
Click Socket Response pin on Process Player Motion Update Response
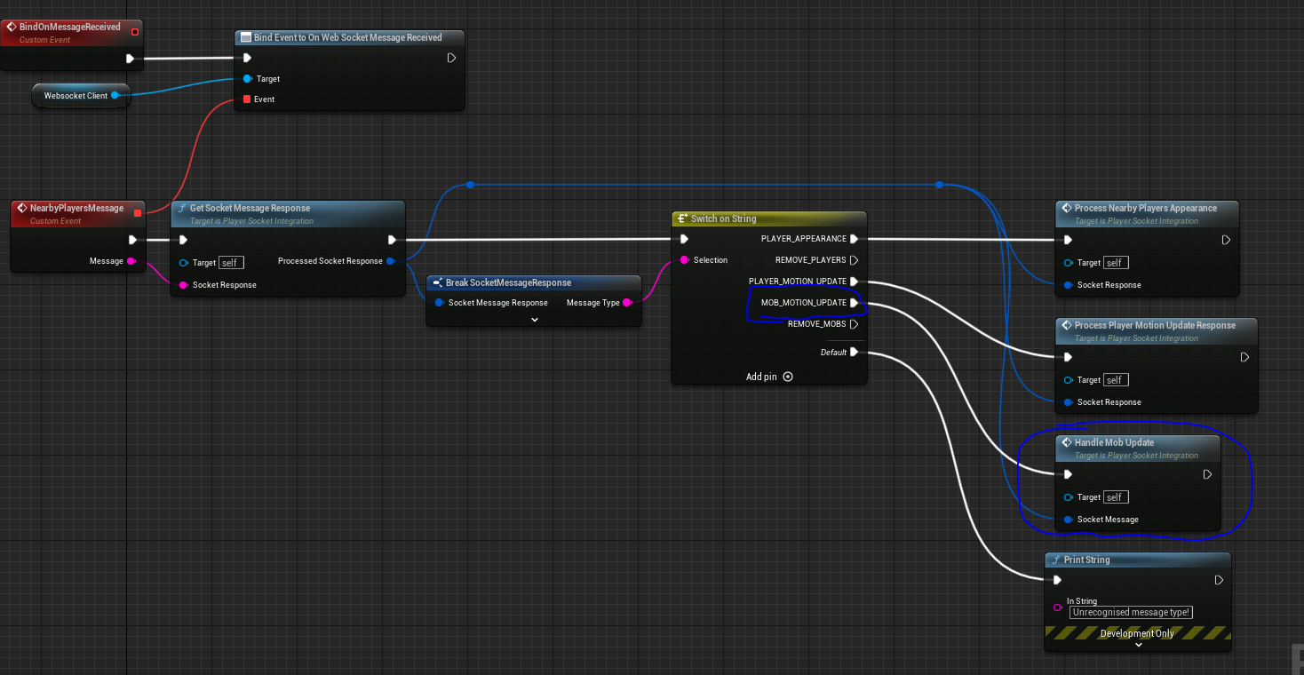1068,402
